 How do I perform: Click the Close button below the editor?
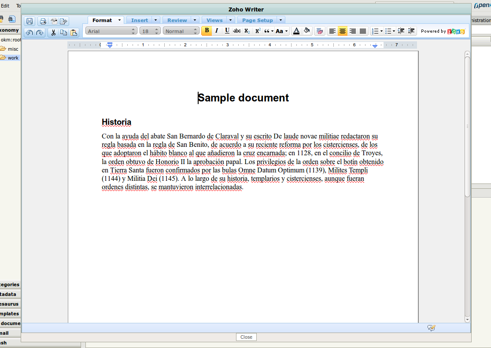coord(246,337)
